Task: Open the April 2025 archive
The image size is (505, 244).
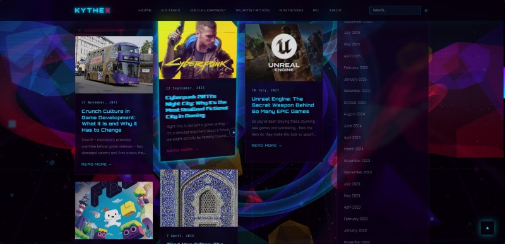Action: coord(352,56)
